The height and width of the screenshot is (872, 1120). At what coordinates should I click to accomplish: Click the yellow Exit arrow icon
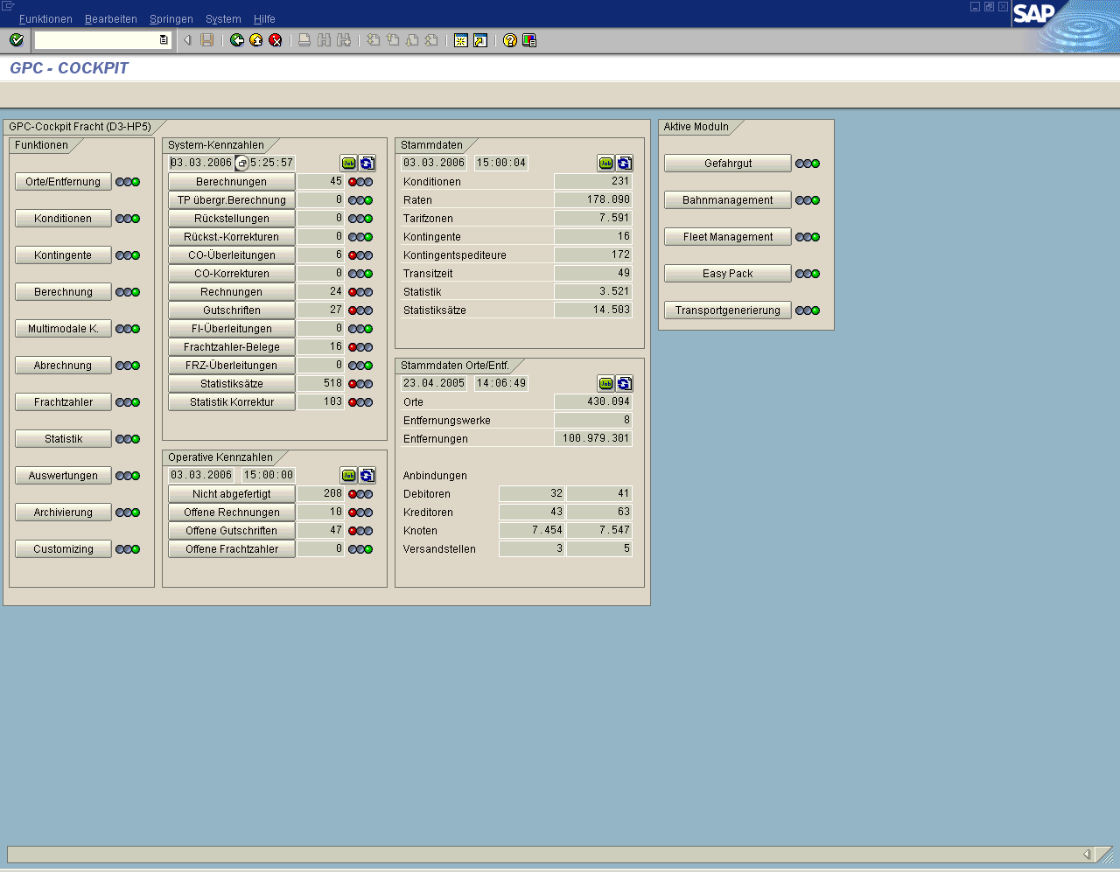click(x=256, y=40)
